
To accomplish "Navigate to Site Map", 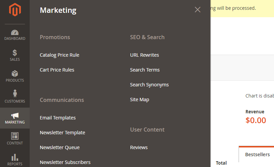I will [140, 100].
